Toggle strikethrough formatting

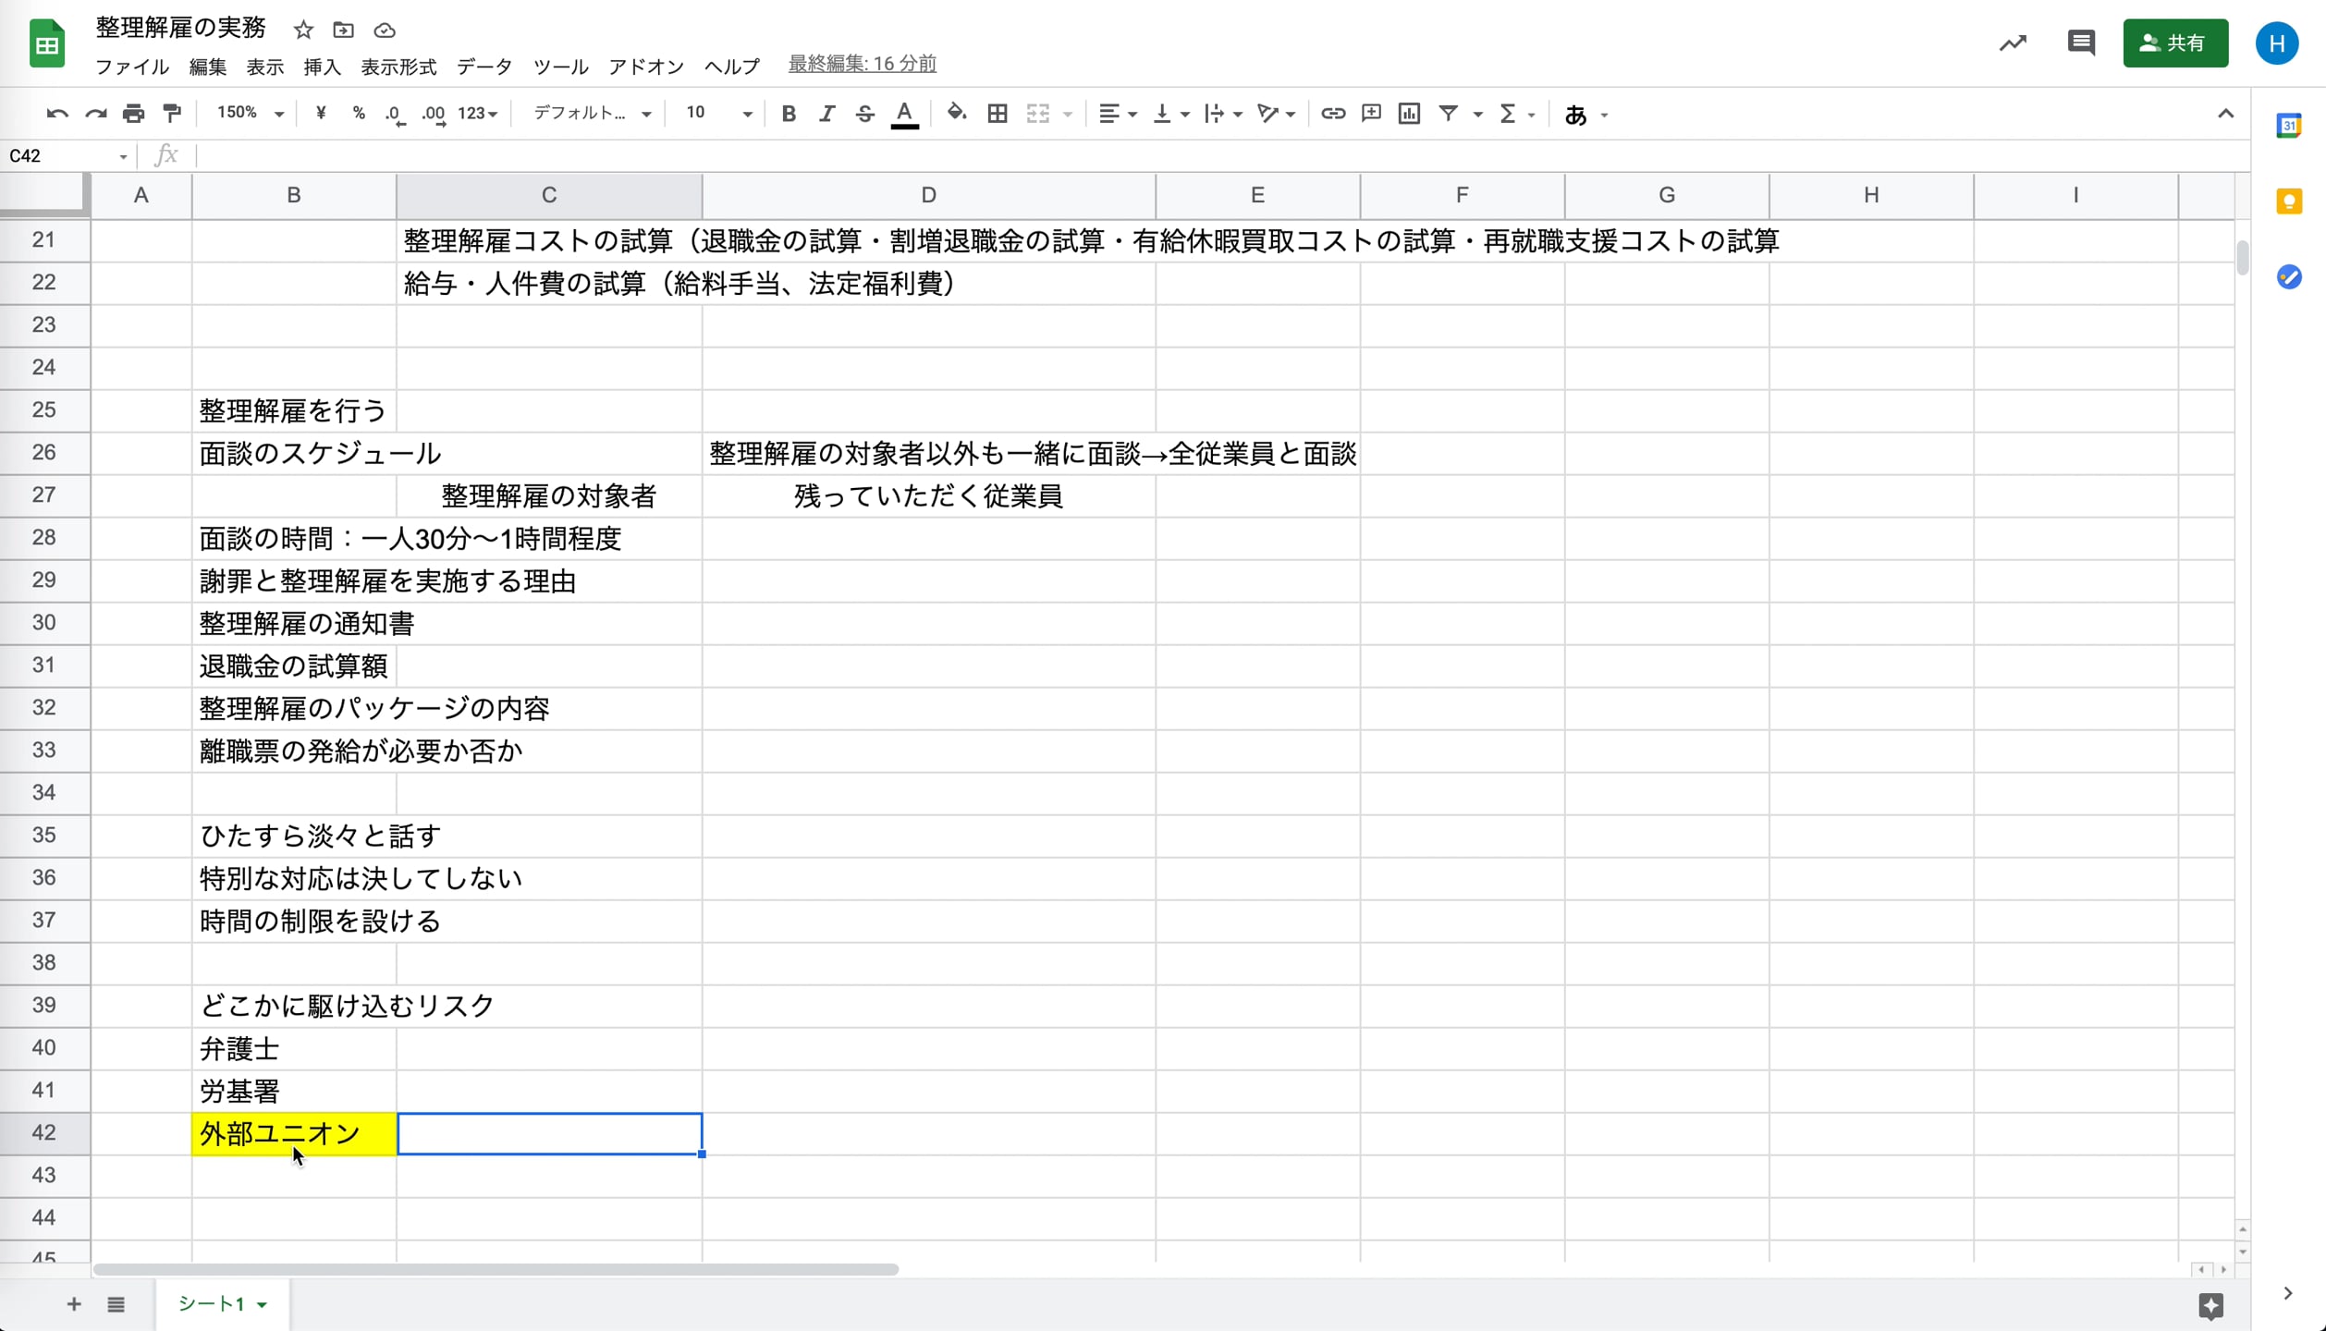[864, 114]
